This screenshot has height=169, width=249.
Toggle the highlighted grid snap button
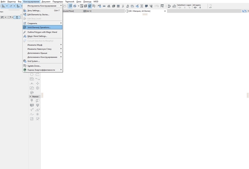(70, 6)
